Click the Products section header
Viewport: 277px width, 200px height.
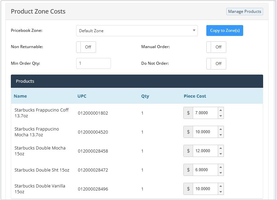coord(137,81)
